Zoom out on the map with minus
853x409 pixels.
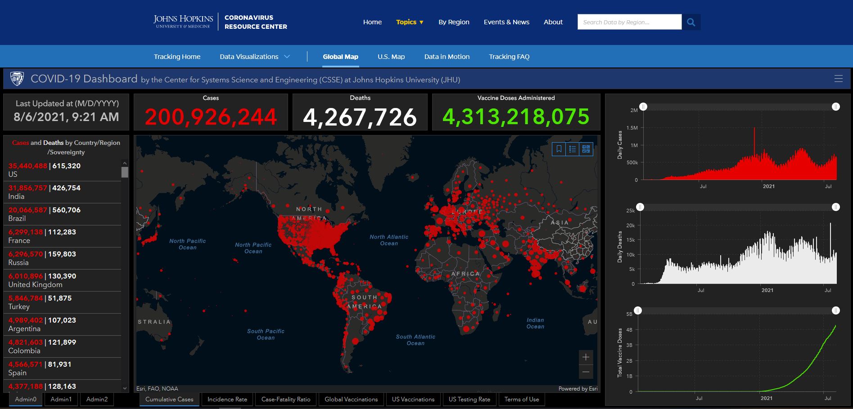[x=586, y=372]
